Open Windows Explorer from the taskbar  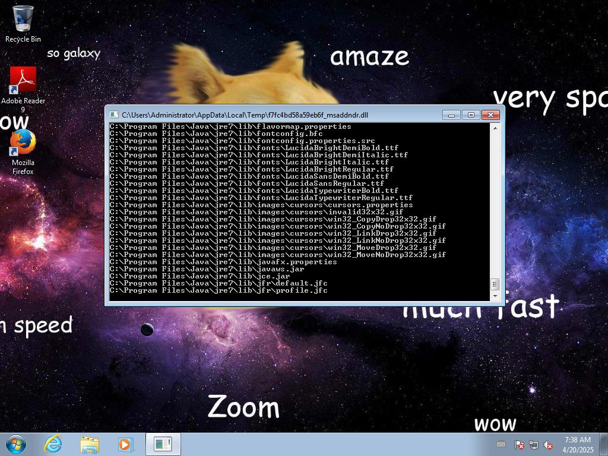coord(90,444)
